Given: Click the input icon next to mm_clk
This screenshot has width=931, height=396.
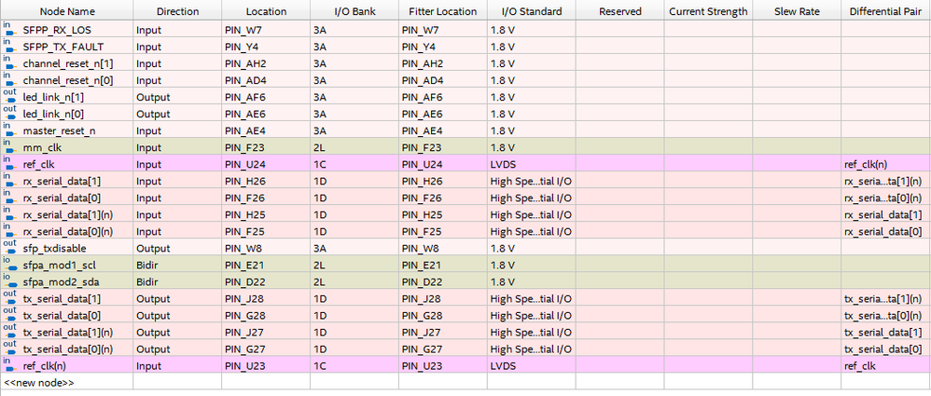Looking at the screenshot, I should [9, 146].
